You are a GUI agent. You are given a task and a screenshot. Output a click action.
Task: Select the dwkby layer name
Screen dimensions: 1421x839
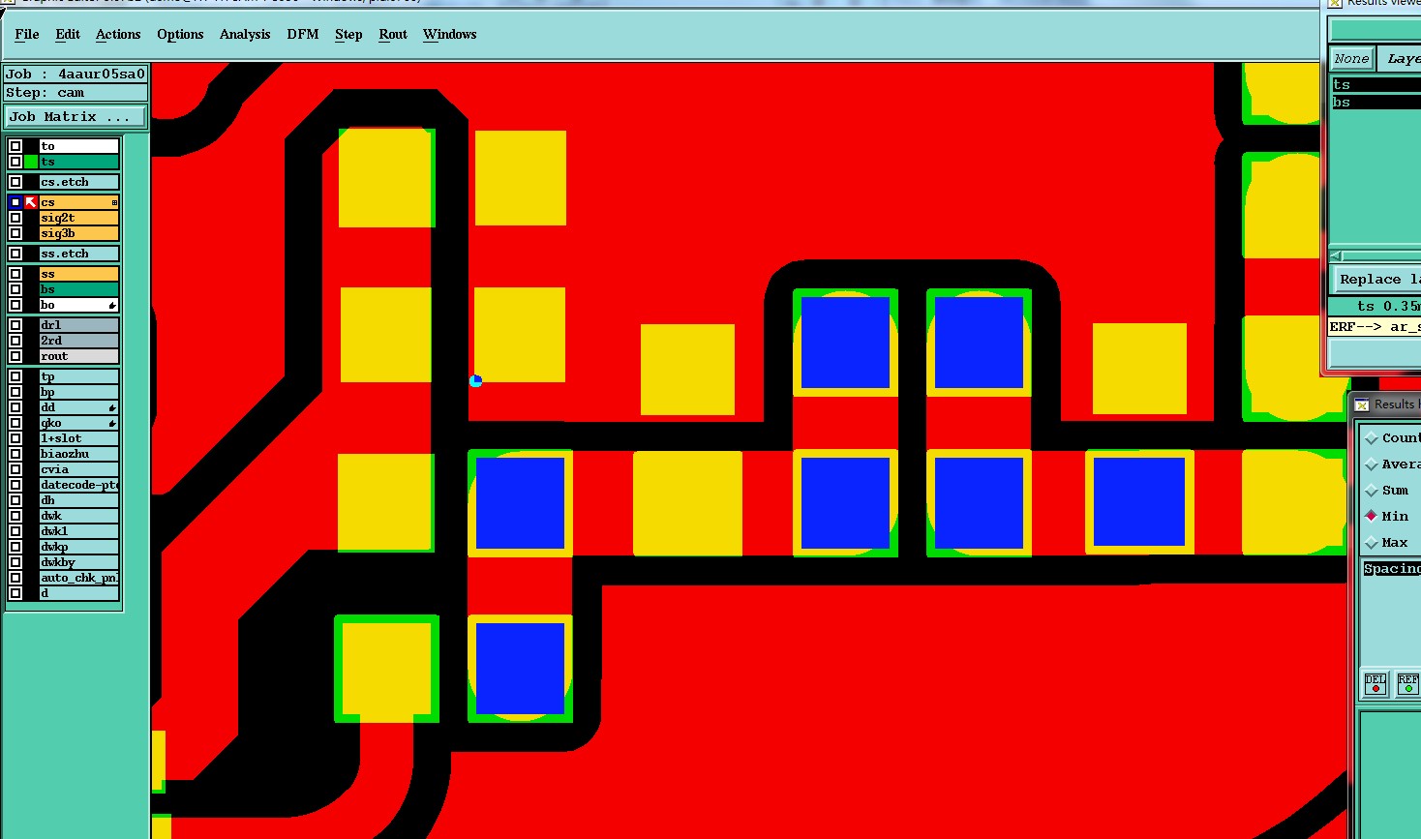[78, 562]
